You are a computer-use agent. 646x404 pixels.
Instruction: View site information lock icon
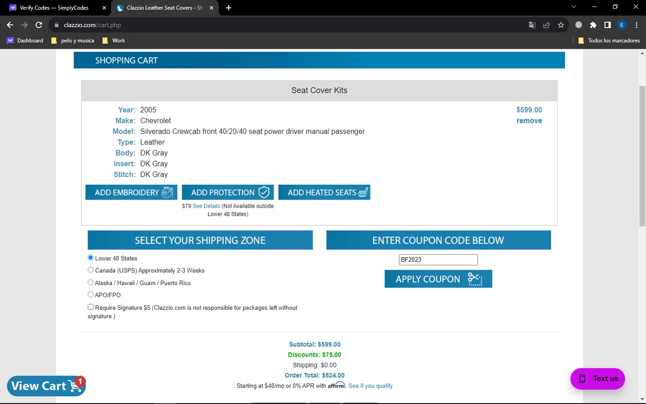(56, 25)
